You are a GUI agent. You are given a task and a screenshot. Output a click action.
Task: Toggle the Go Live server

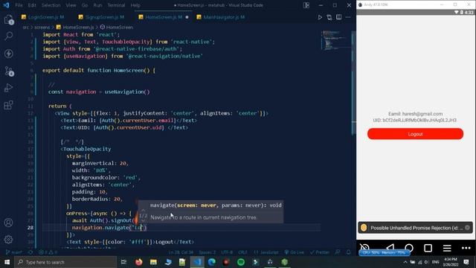click(x=295, y=252)
